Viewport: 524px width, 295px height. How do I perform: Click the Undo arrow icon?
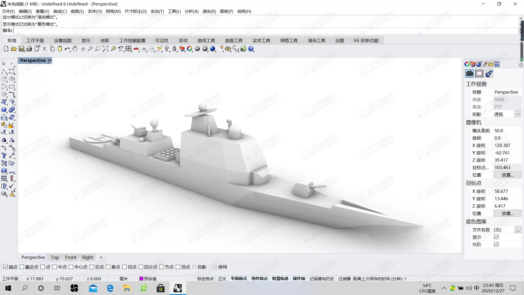[x=67, y=49]
